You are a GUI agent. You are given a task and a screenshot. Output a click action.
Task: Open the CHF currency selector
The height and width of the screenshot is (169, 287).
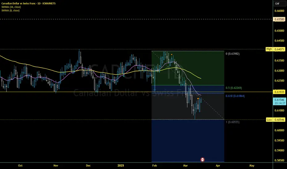click(280, 3)
